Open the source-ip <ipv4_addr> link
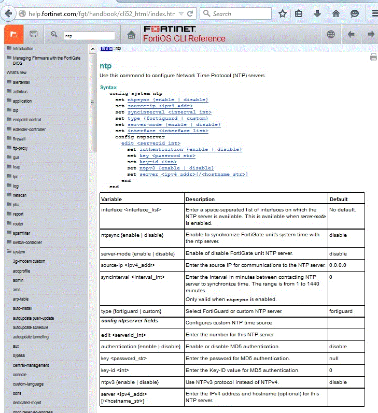Viewport: 378px width, 413px height. pos(160,106)
